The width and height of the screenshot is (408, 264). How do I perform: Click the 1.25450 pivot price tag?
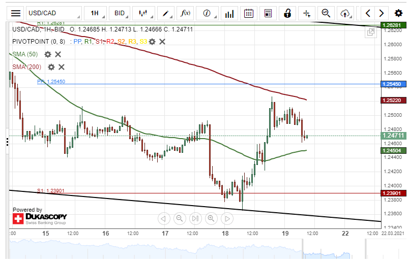393,84
